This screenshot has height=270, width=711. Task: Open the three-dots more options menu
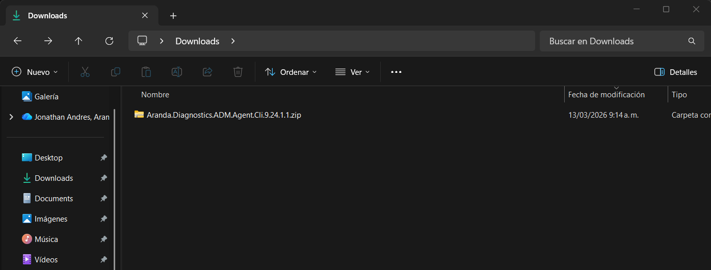coord(396,72)
